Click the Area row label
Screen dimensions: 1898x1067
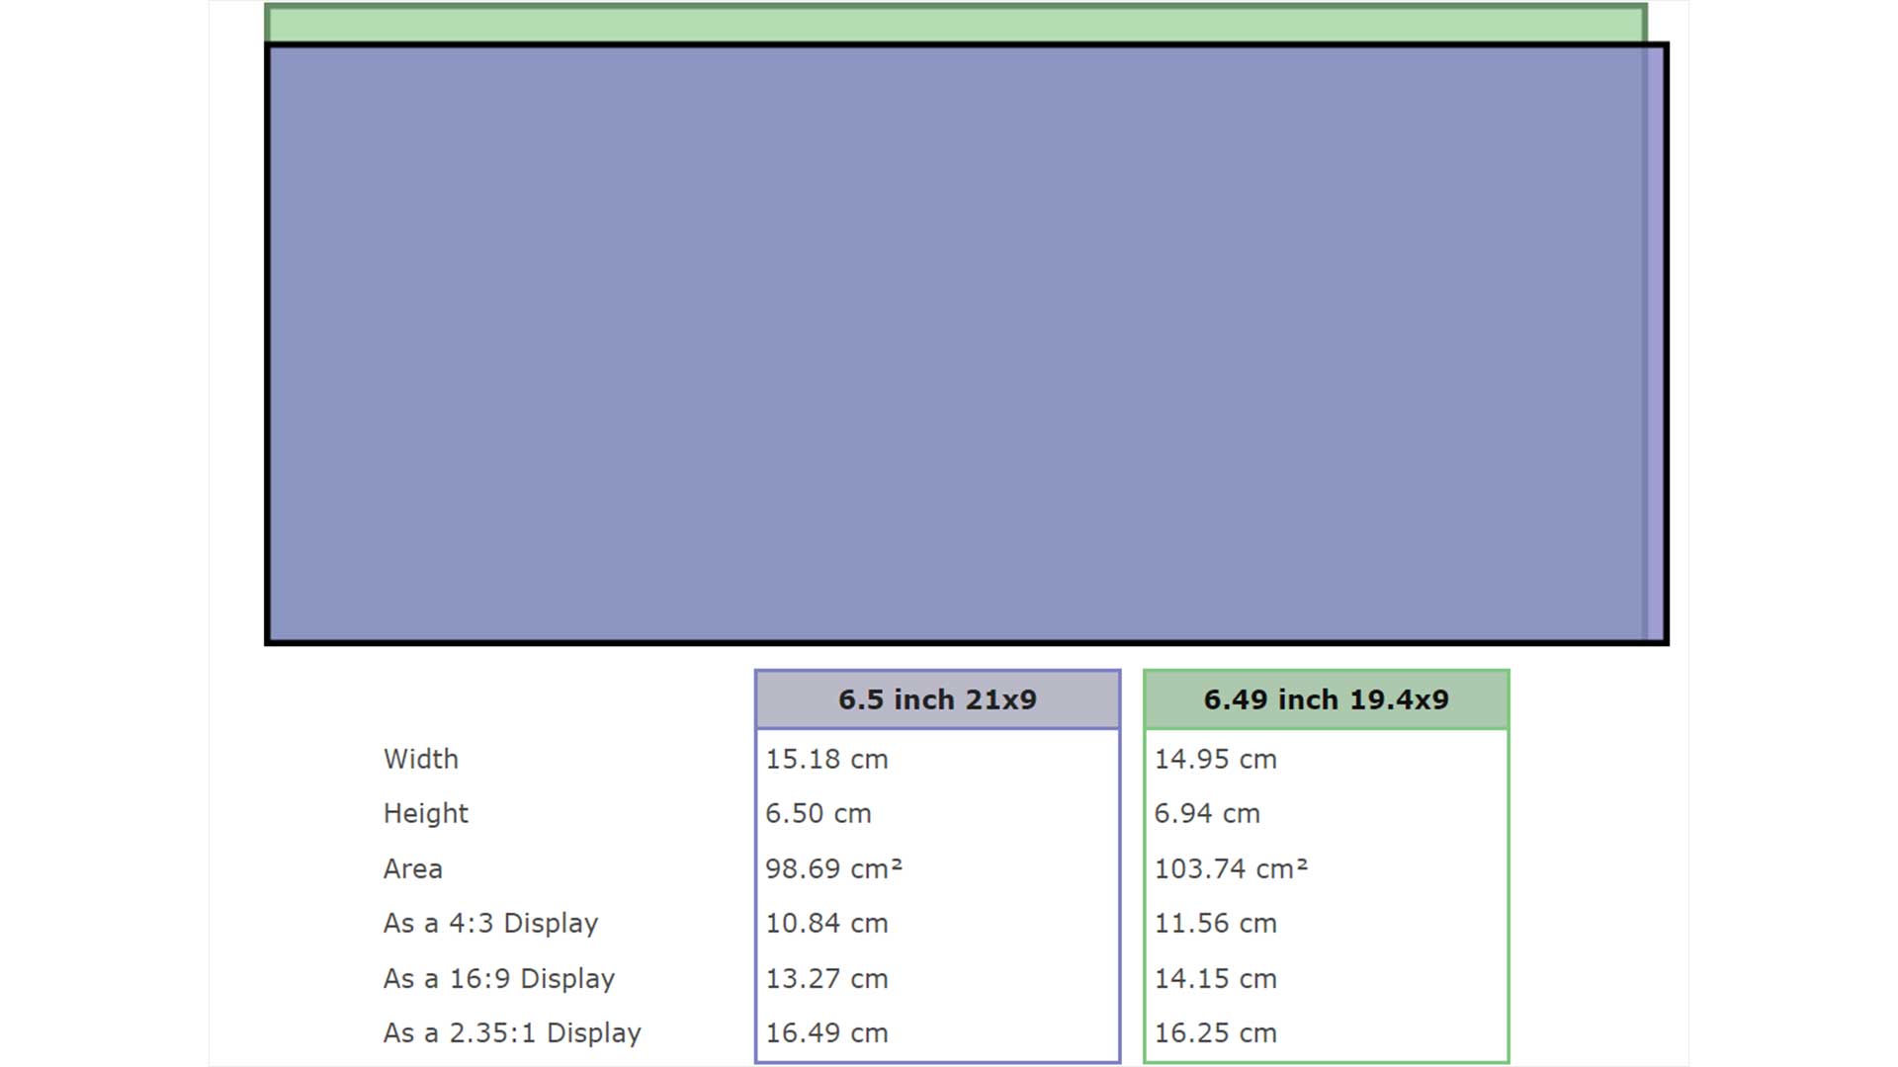coord(413,868)
